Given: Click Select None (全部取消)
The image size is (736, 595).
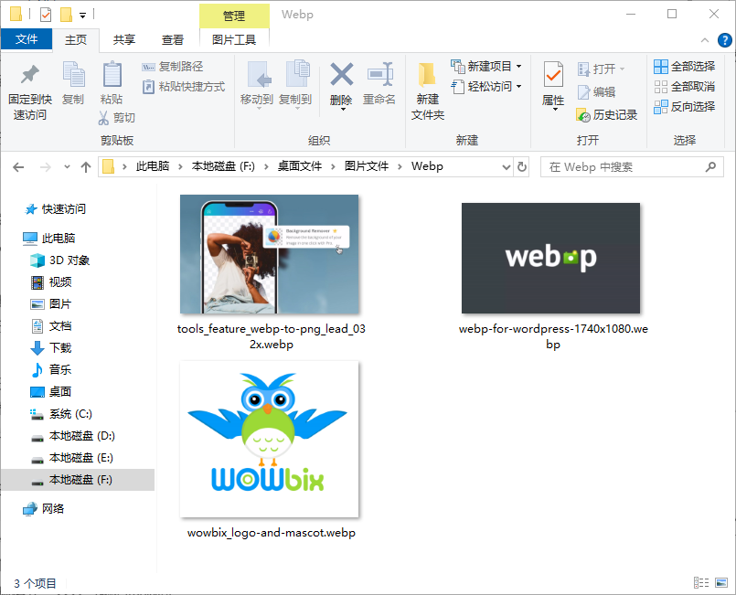Looking at the screenshot, I should [685, 87].
